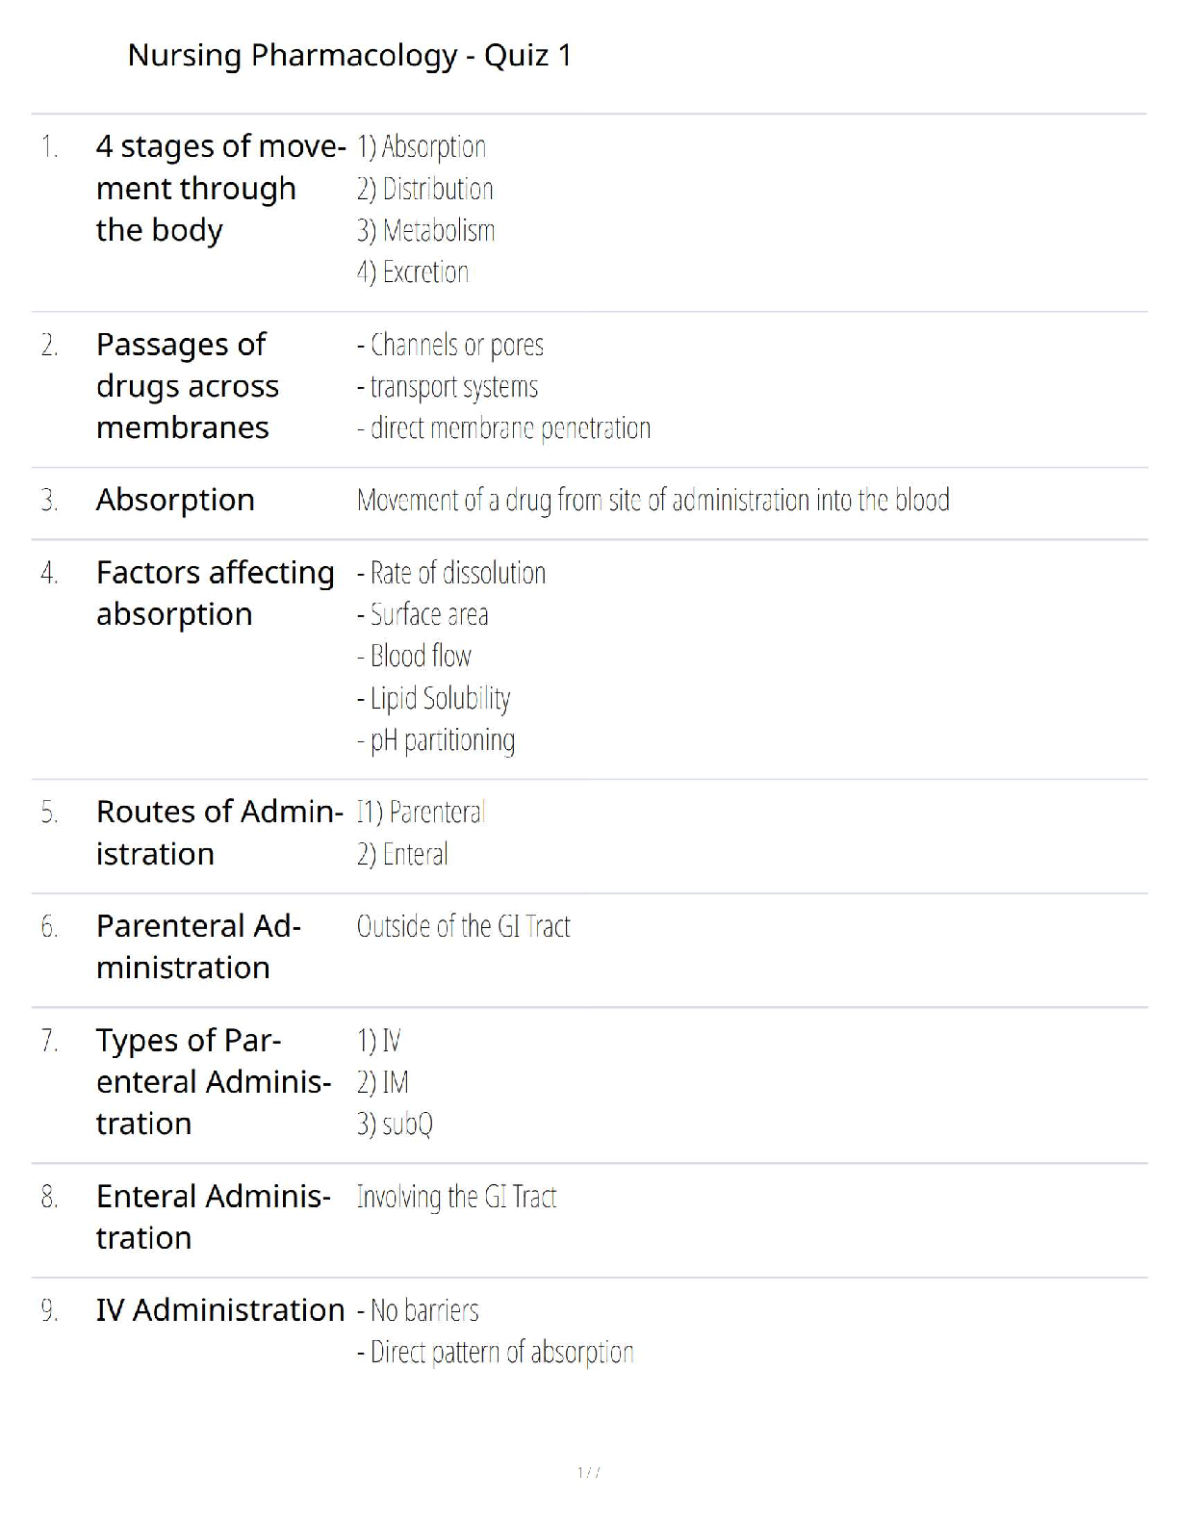
Task: Select the 'IV Administration' term
Action: (219, 1310)
